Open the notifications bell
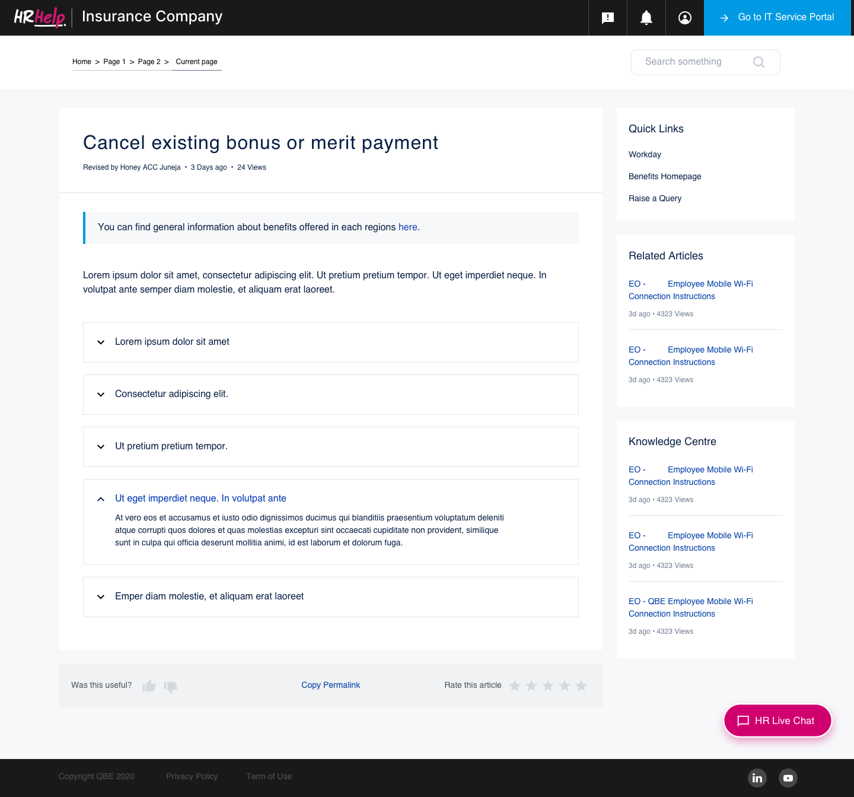The width and height of the screenshot is (854, 797). pyautogui.click(x=646, y=18)
